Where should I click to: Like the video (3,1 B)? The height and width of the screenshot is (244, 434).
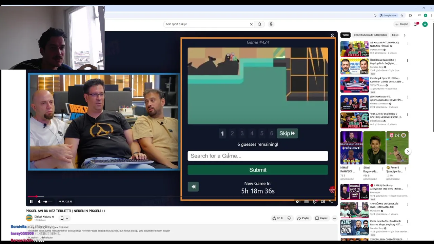pos(277,218)
